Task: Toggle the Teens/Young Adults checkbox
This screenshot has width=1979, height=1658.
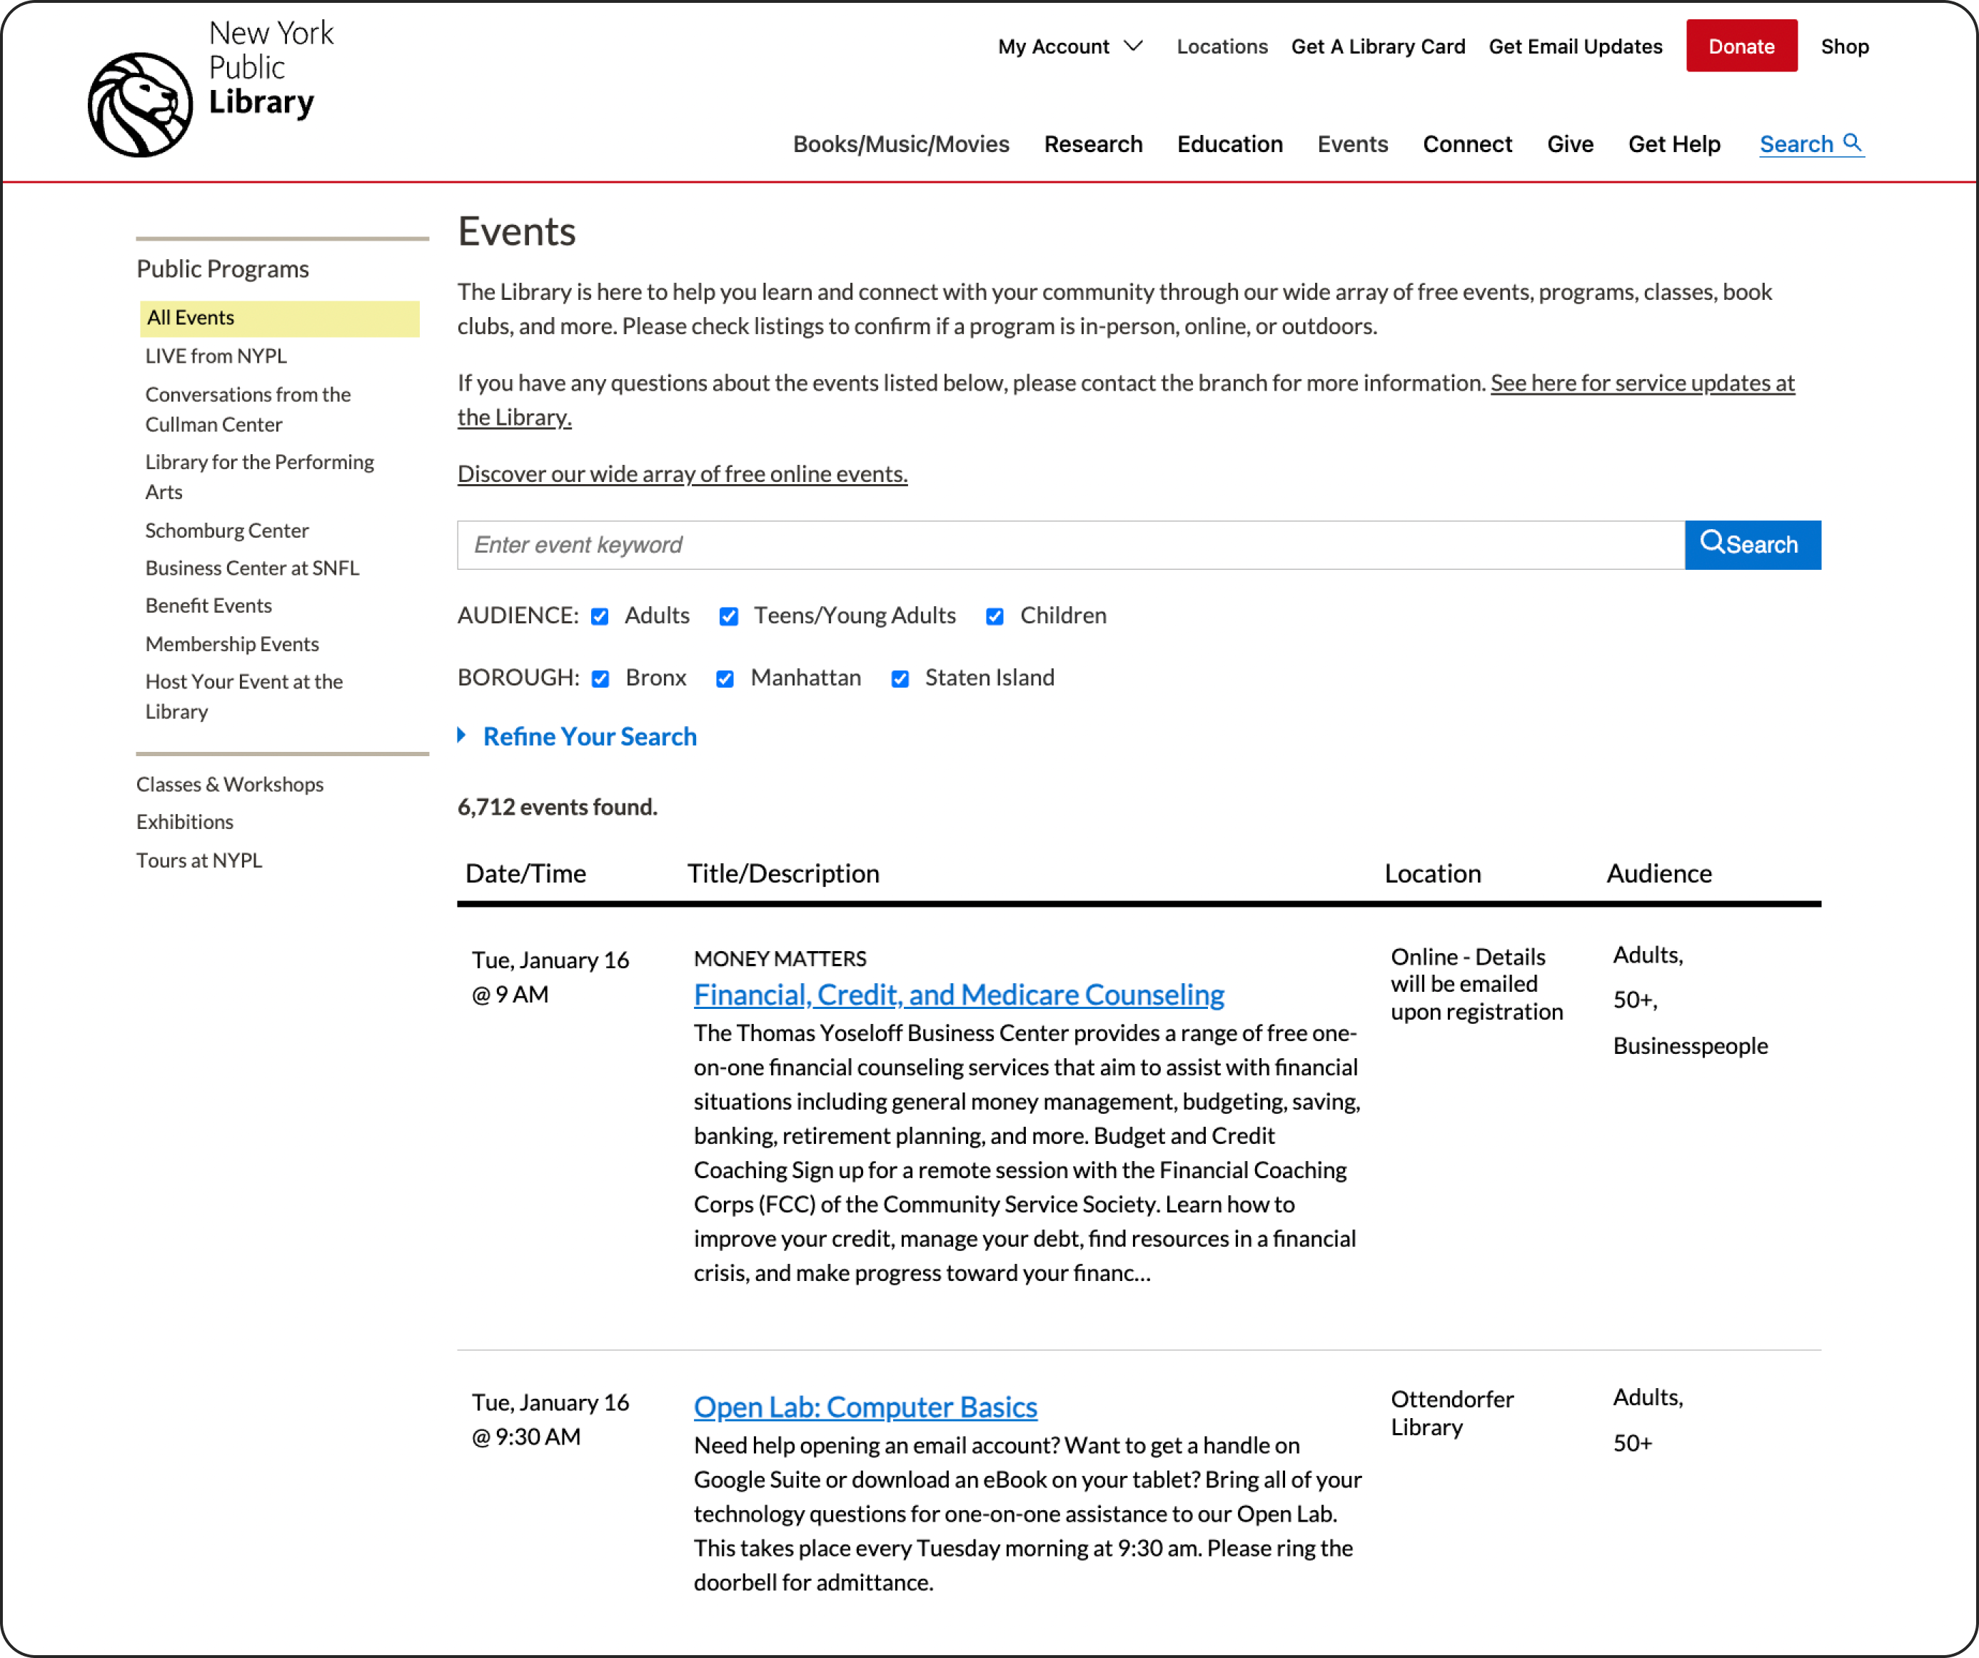Action: coord(730,617)
